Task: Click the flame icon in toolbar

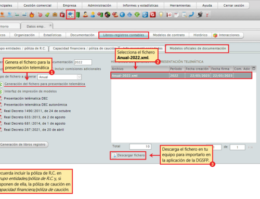Action: click(x=32, y=15)
